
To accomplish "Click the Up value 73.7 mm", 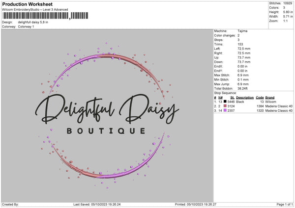I will click(x=244, y=57).
